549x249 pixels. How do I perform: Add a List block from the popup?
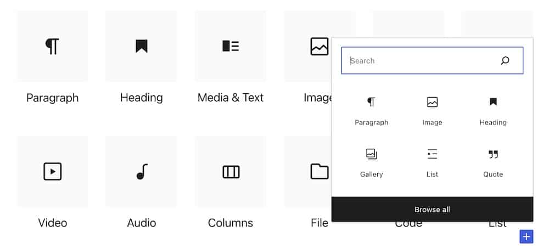coord(432,163)
